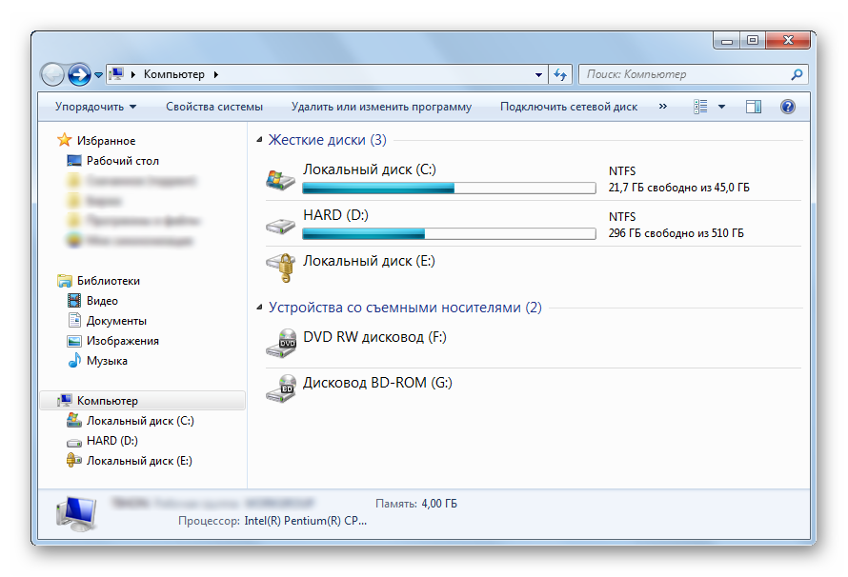Viewport: 848px width, 577px height.
Task: Click Компьютер in the address bar
Action: click(174, 74)
